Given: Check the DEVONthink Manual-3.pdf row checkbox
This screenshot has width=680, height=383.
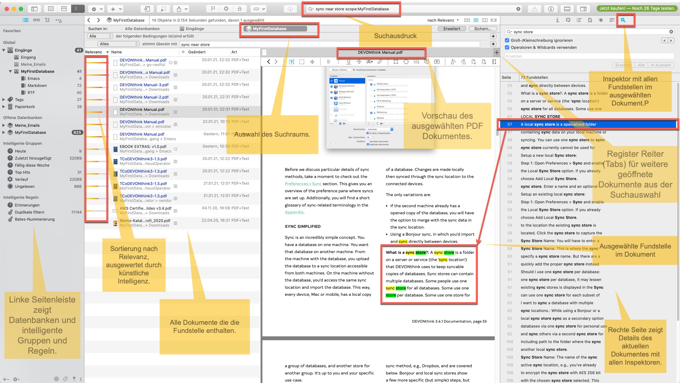Looking at the screenshot, I should pyautogui.click(x=115, y=87).
